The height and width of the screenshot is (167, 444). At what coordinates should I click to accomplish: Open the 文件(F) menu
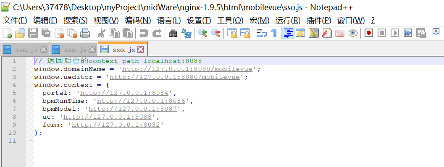(15, 21)
